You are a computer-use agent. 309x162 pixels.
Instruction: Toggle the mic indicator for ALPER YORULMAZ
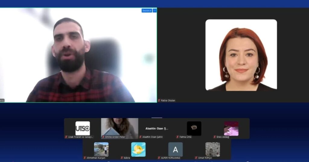click(x=159, y=158)
